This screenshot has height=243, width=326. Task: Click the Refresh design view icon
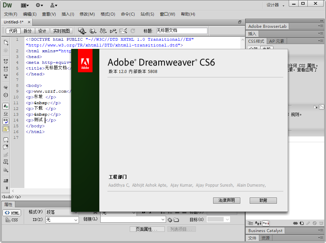[x=133, y=31]
